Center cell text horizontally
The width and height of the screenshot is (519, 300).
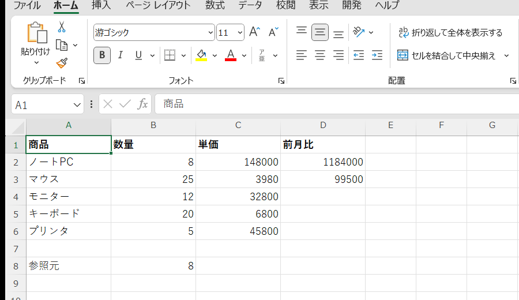pos(319,55)
